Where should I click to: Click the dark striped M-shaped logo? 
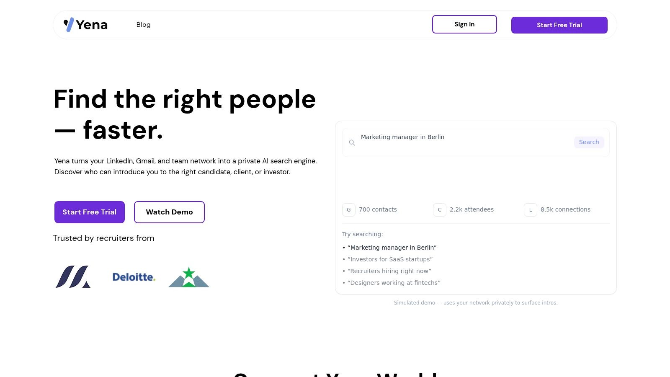coord(73,277)
